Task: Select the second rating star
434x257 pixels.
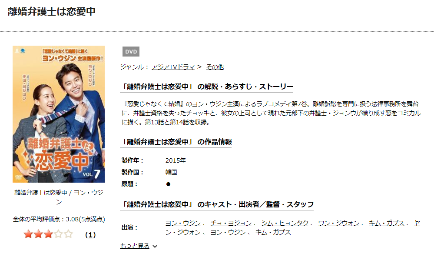Action: [x=38, y=234]
